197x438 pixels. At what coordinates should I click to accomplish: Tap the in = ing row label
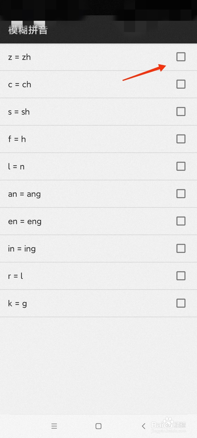click(22, 249)
